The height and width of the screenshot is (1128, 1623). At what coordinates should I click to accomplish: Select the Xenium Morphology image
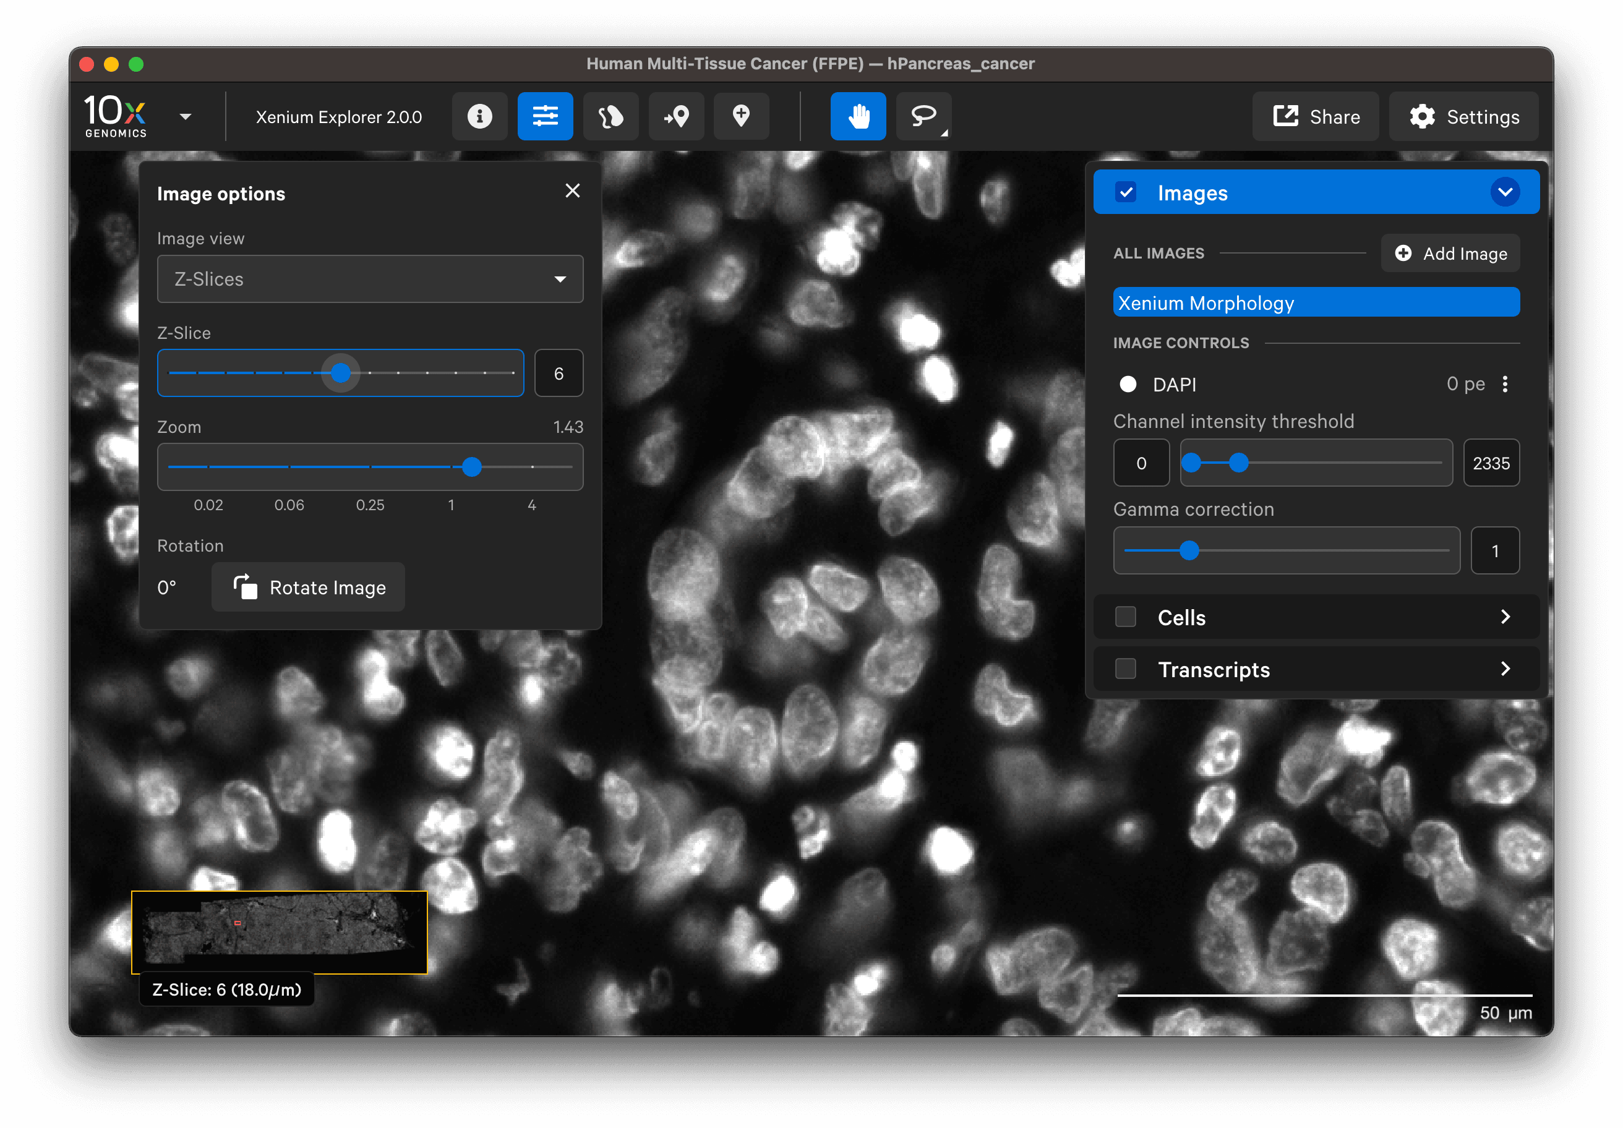1316,302
